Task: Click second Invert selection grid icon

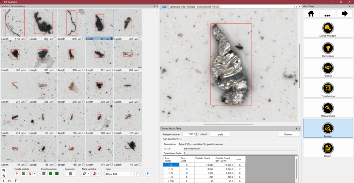Action: pyautogui.click(x=50, y=174)
